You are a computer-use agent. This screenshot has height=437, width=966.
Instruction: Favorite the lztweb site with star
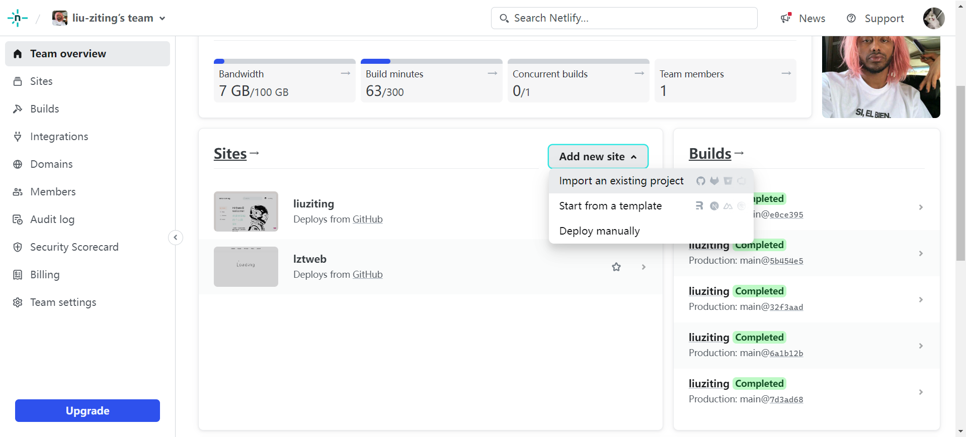[x=616, y=267]
